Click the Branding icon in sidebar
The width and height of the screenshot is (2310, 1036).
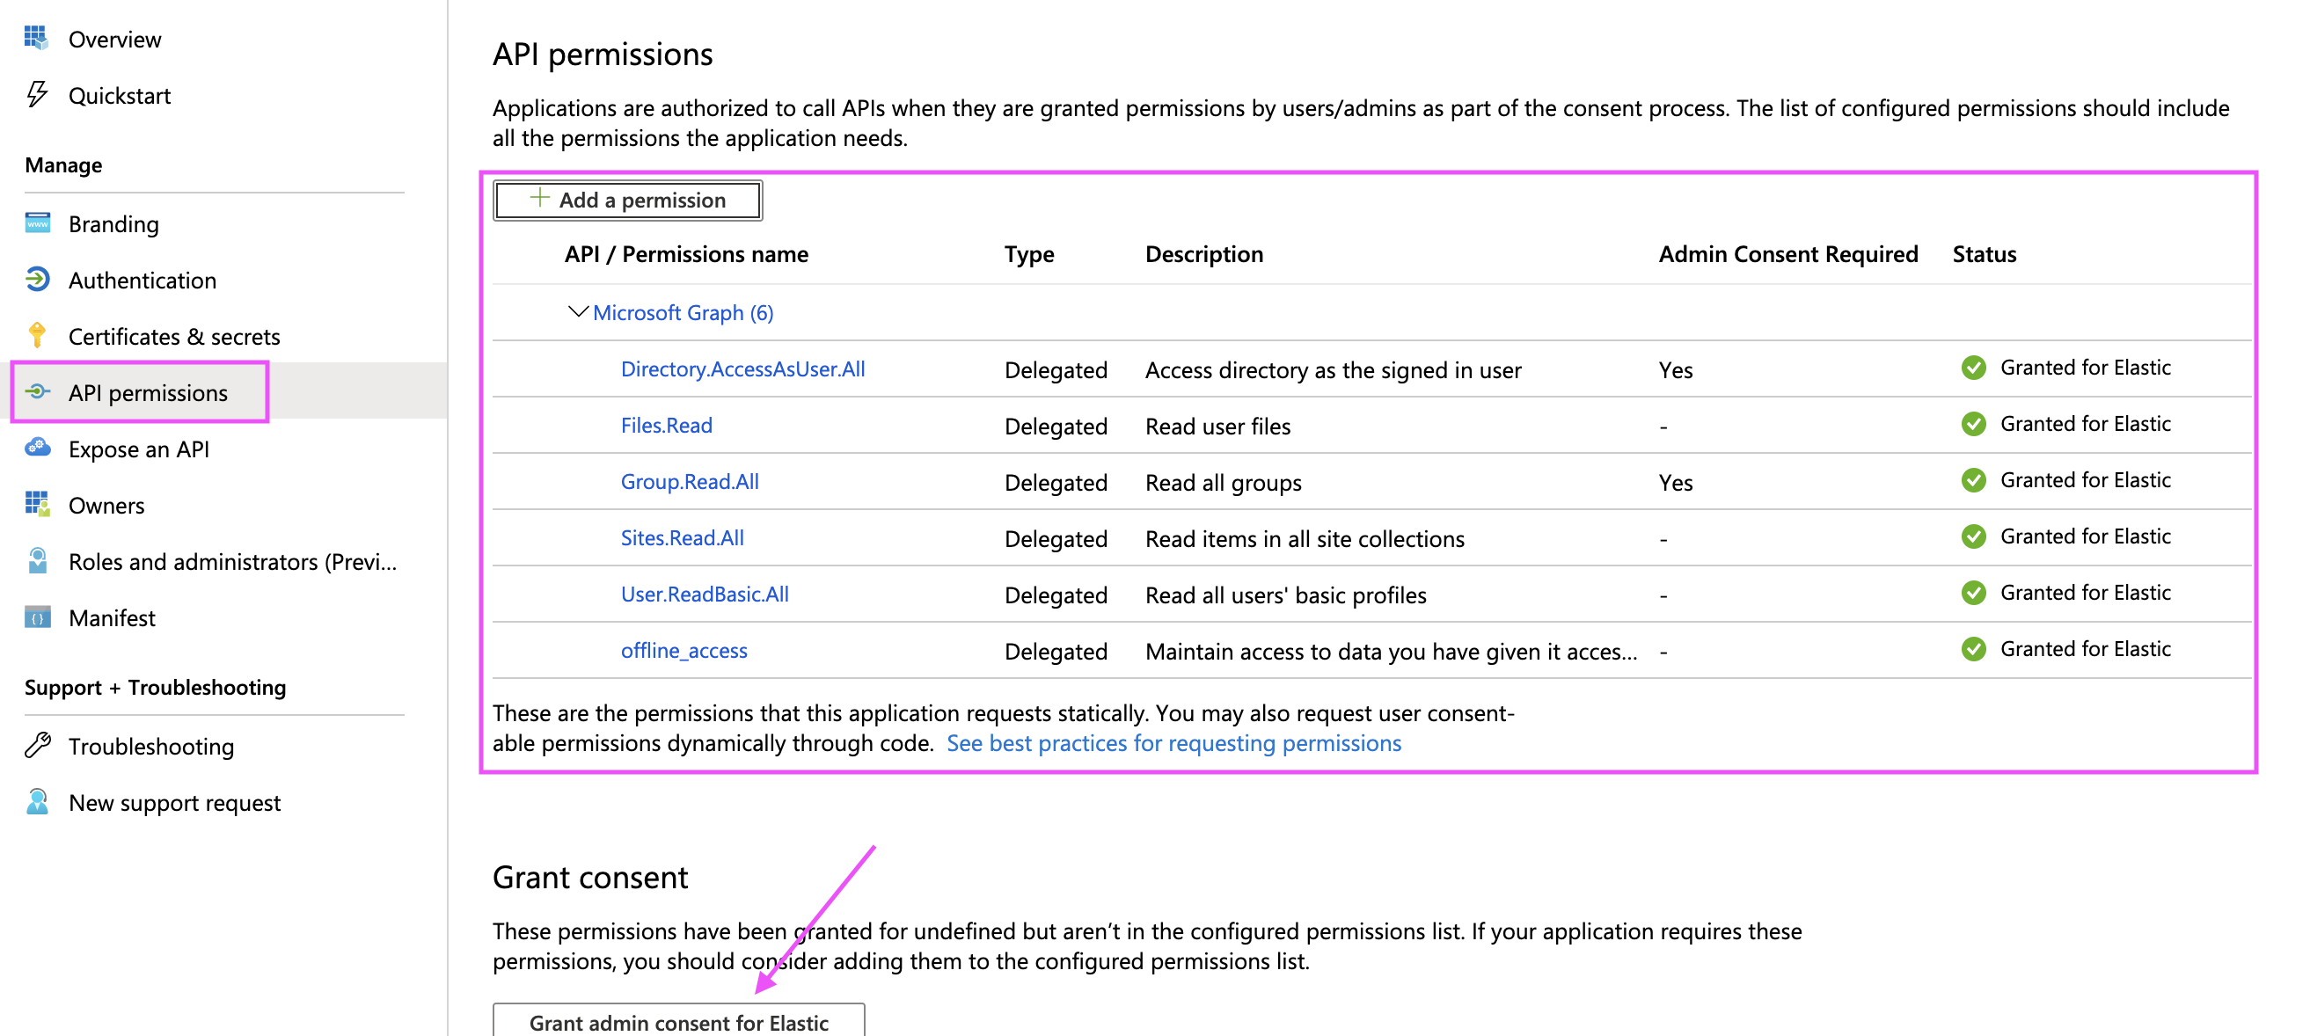coord(37,223)
